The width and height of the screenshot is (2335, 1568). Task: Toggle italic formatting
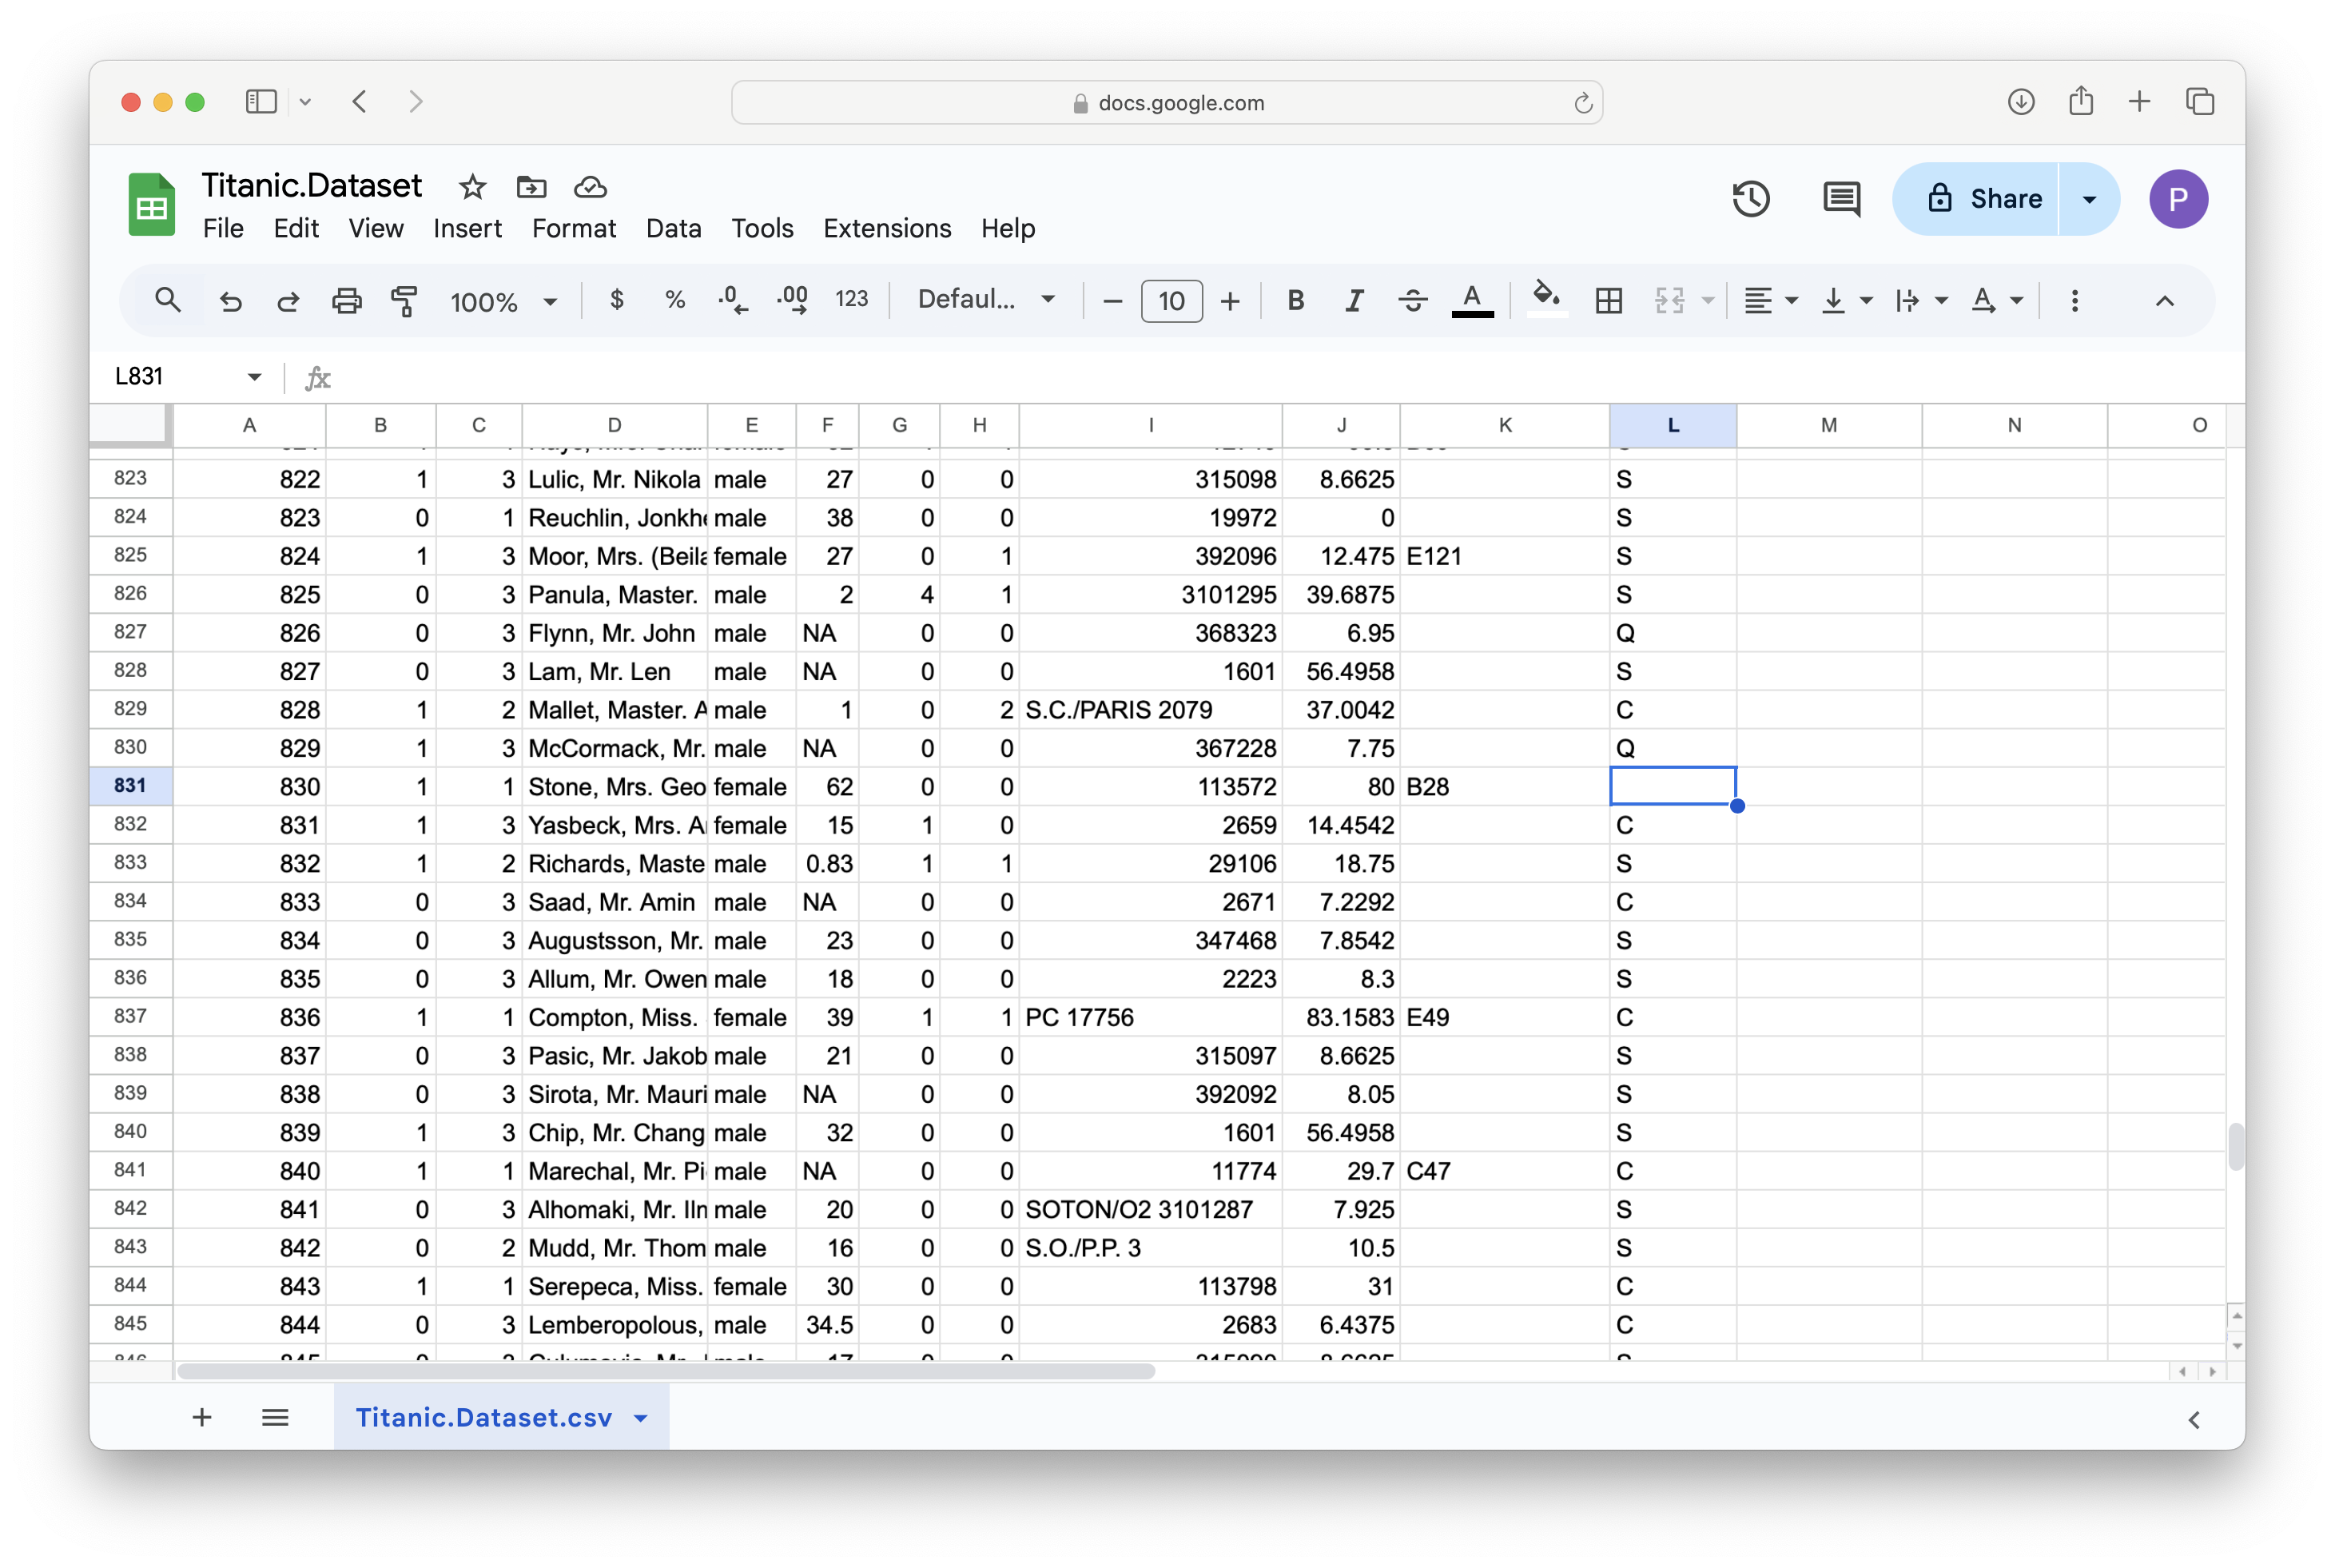1354,300
